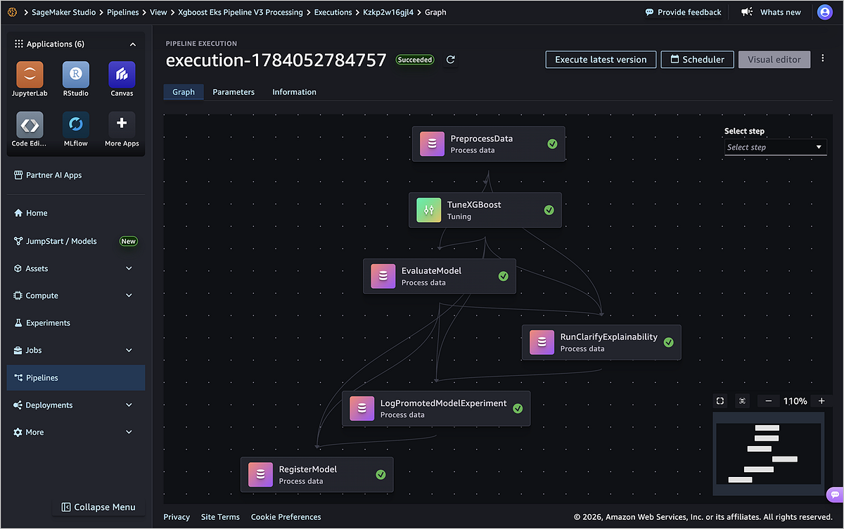844x529 pixels.
Task: Click EvaluateModel green success checkmark
Action: [x=503, y=276]
